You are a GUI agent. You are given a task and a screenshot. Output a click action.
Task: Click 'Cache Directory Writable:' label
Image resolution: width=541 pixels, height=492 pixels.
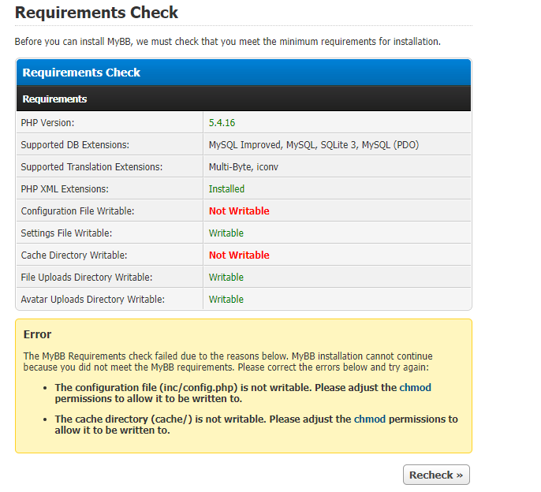tap(74, 255)
